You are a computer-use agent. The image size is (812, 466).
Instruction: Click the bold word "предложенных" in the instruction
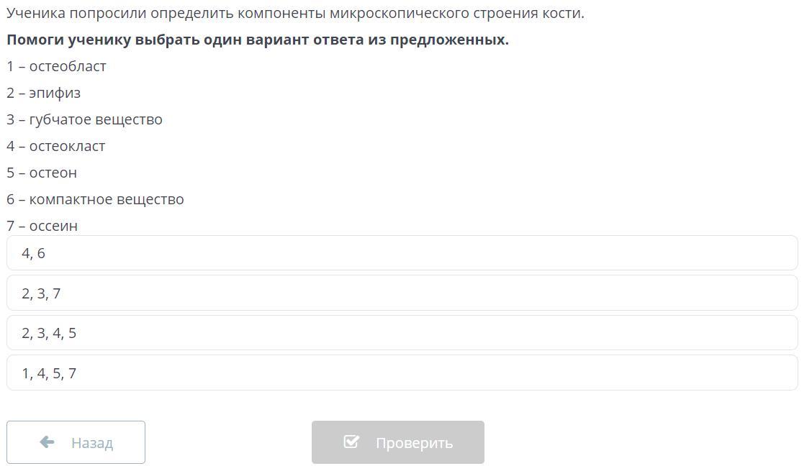[449, 40]
